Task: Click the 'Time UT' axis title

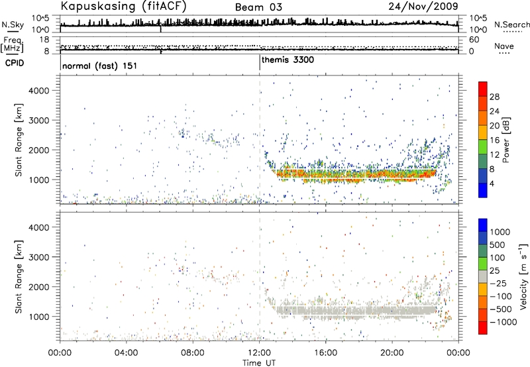Action: (x=259, y=363)
